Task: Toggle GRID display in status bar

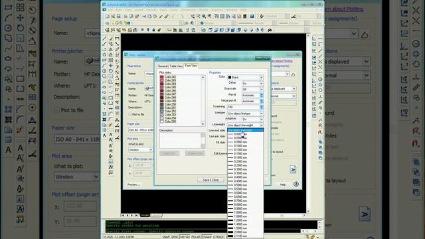Action: pos(175,237)
